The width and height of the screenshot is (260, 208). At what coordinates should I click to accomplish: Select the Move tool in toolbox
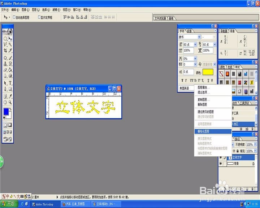tap(10, 39)
